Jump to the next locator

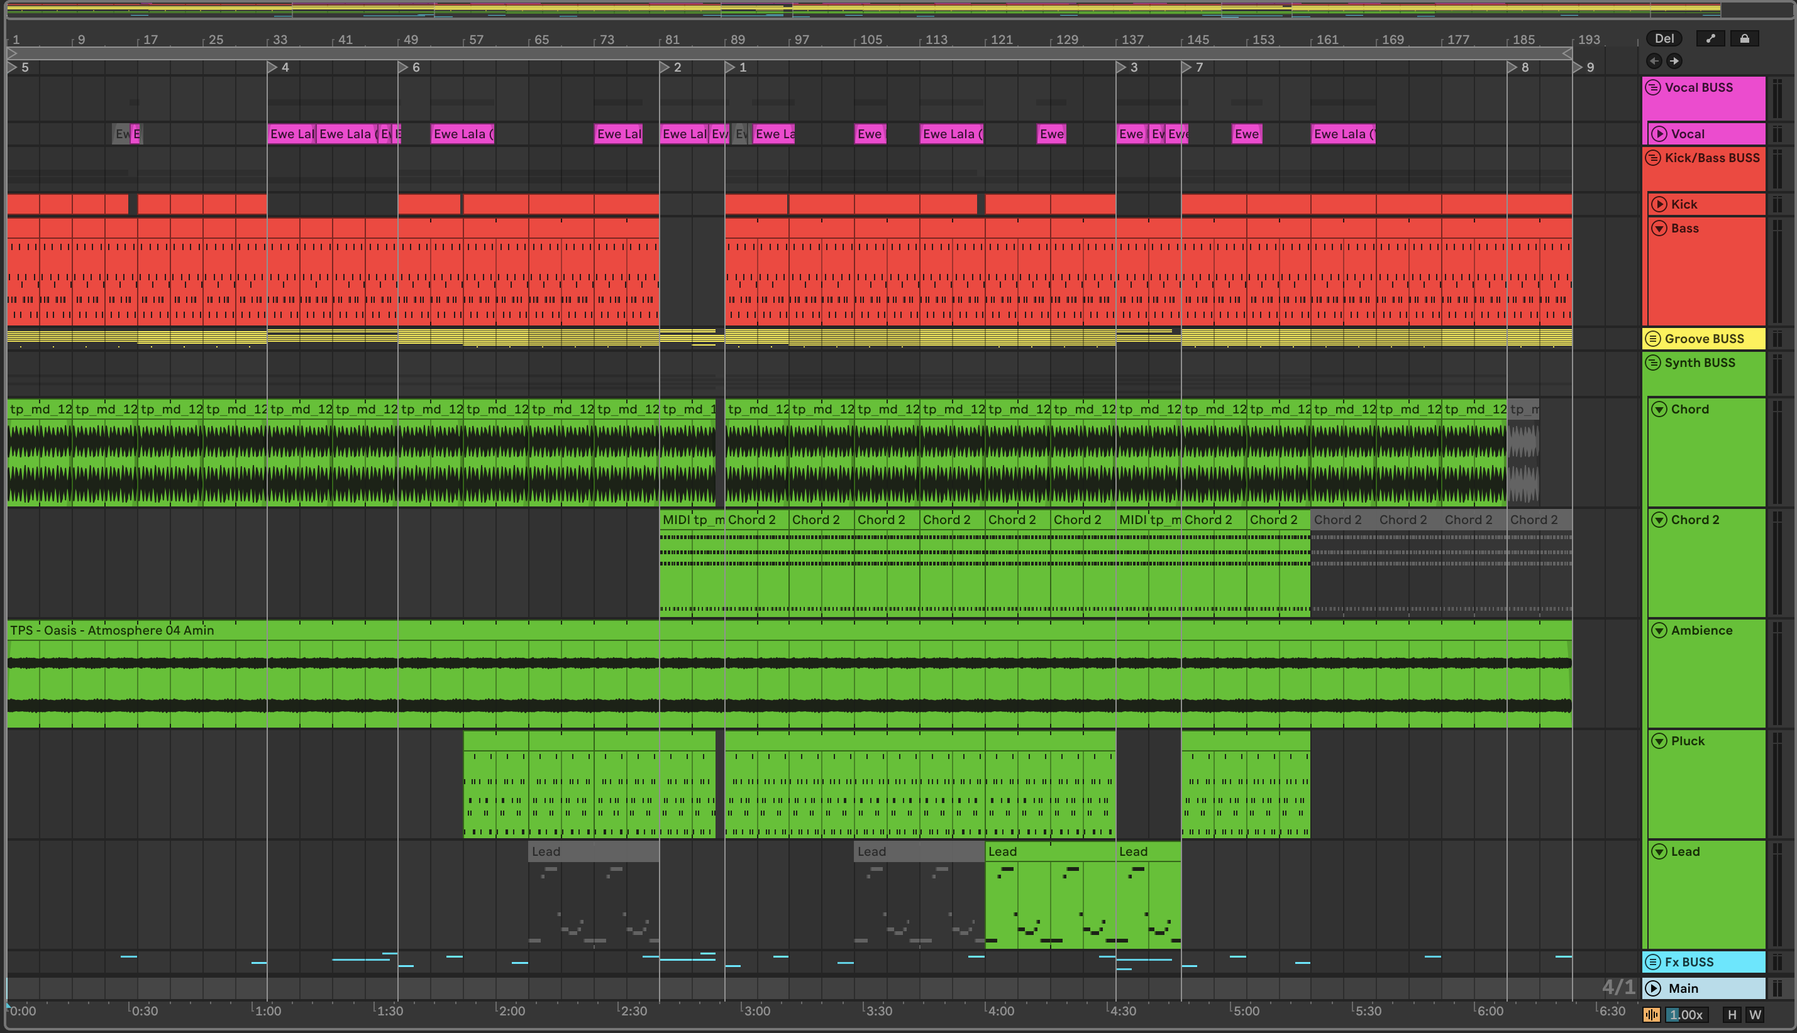tap(1674, 61)
